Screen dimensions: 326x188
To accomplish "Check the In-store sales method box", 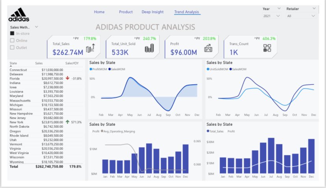I will 12,33.
